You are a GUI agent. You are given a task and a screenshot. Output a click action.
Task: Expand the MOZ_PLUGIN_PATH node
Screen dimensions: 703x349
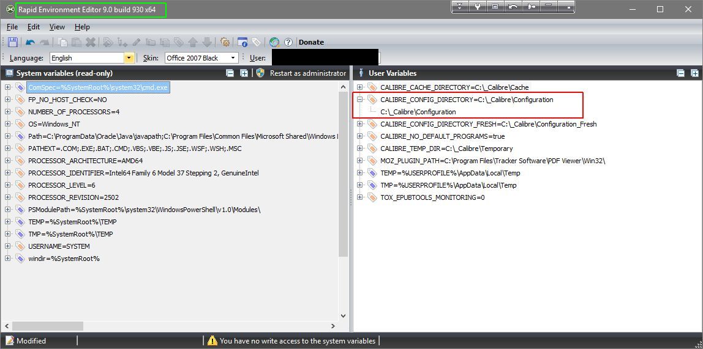click(x=359, y=161)
